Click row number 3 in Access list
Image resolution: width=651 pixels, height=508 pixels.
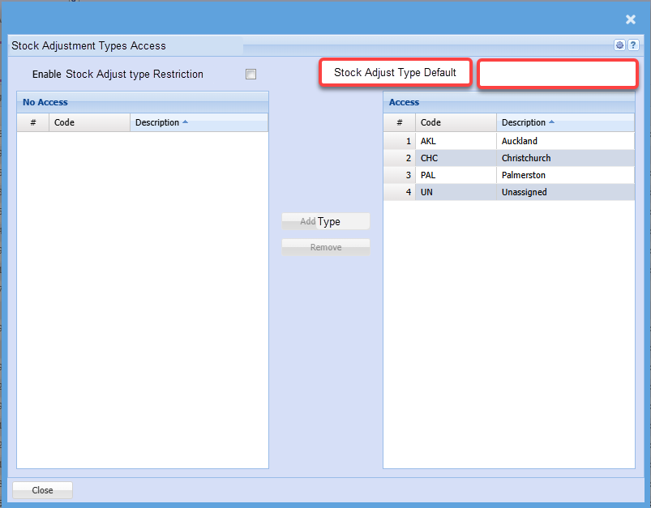[400, 175]
